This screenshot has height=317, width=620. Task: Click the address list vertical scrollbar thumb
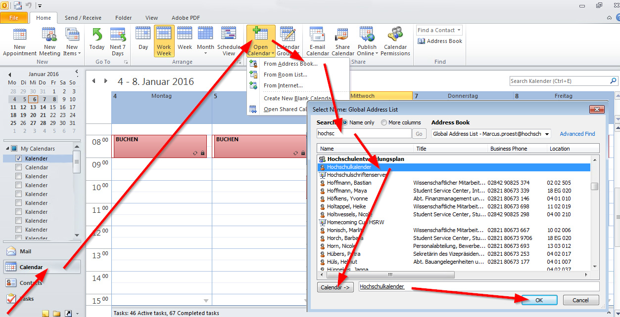click(595, 186)
